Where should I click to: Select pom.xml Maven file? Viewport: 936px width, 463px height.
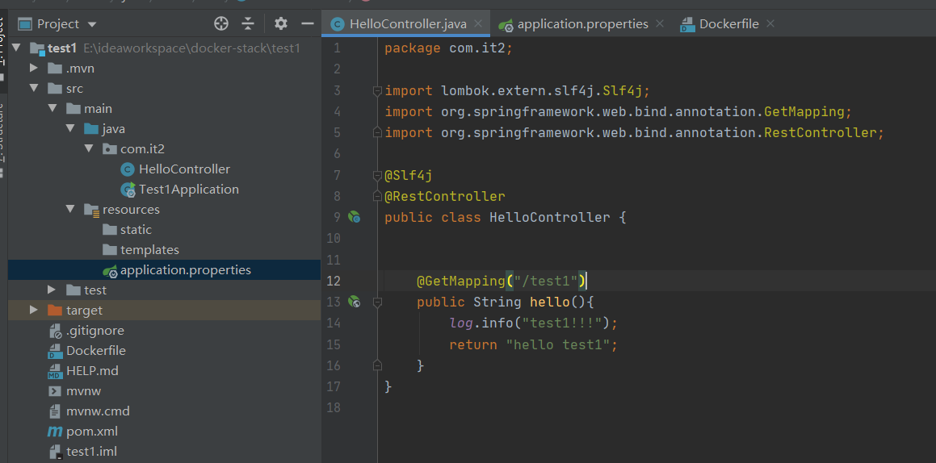tap(92, 432)
